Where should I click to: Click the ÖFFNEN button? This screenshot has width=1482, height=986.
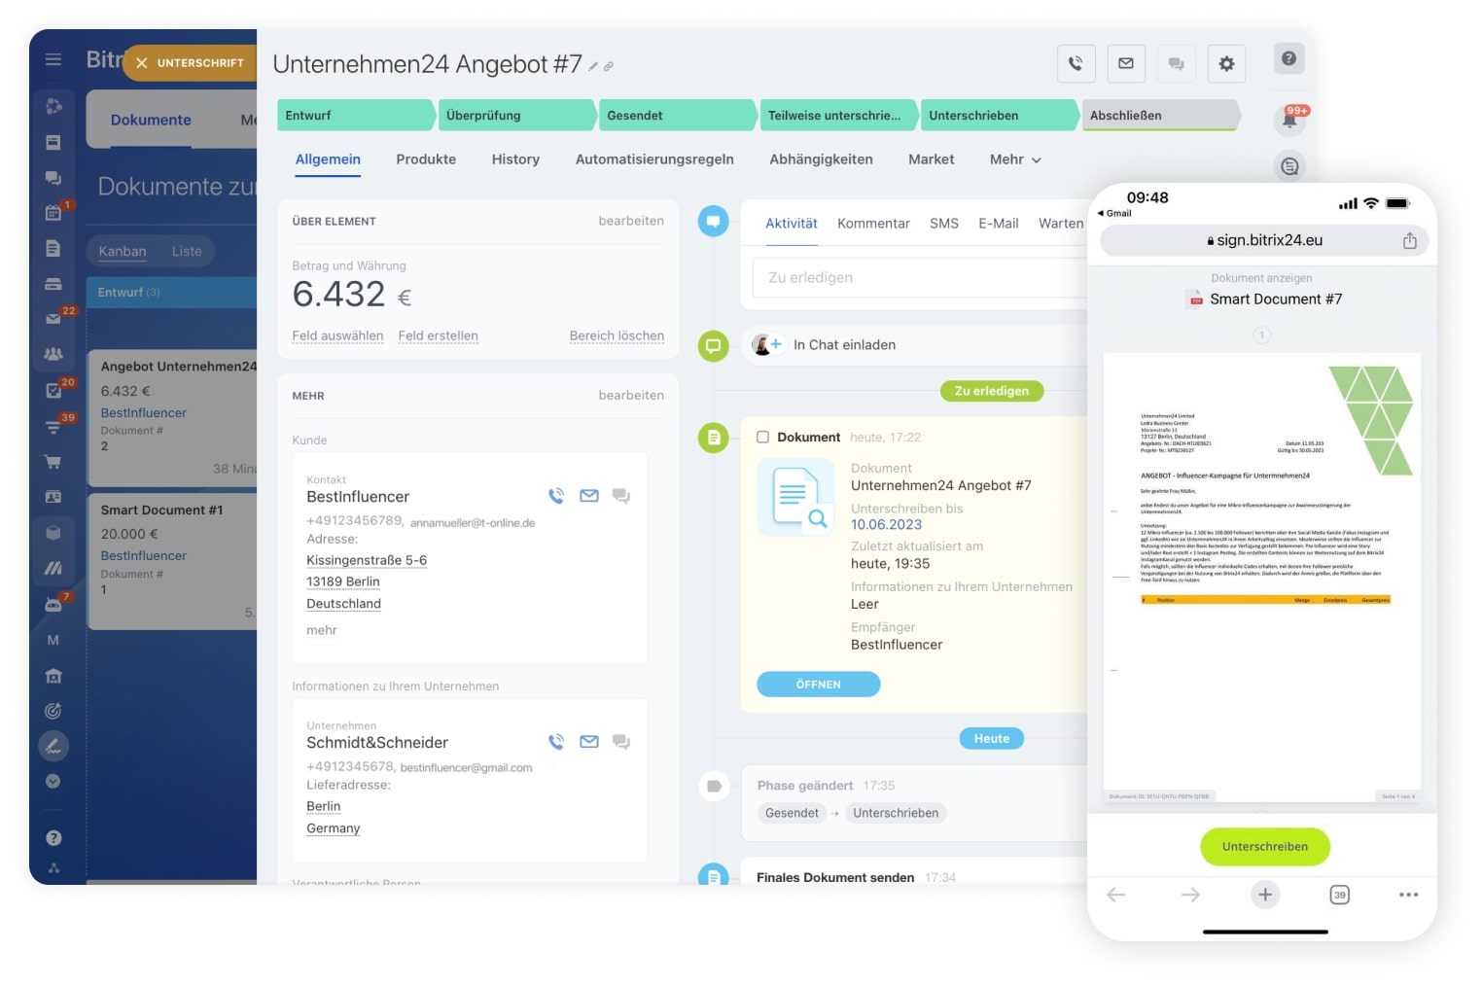[x=818, y=685]
